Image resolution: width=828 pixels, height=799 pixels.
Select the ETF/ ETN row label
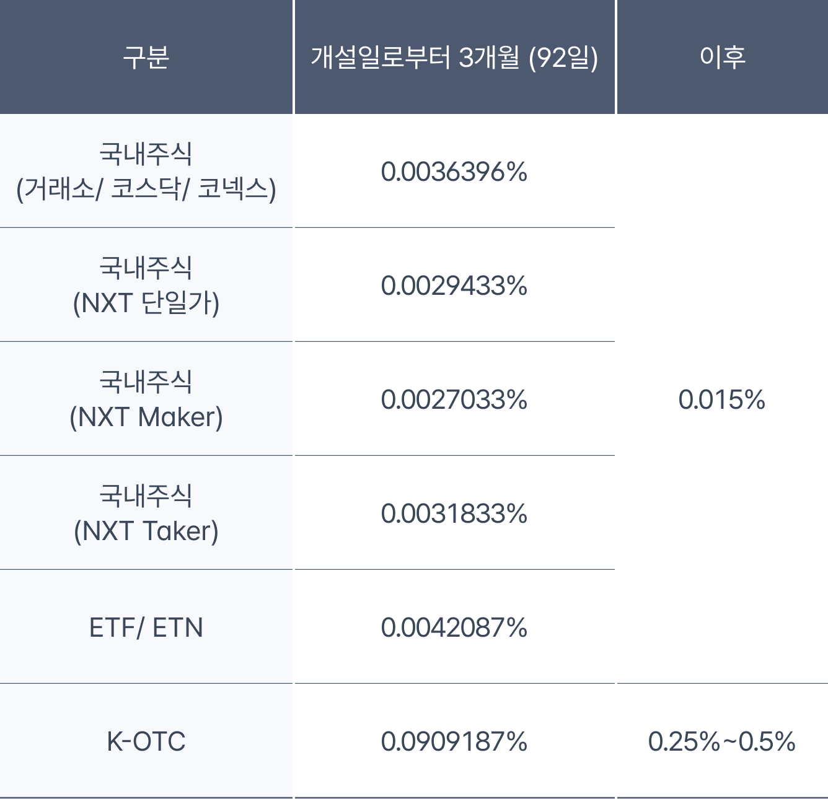(146, 627)
